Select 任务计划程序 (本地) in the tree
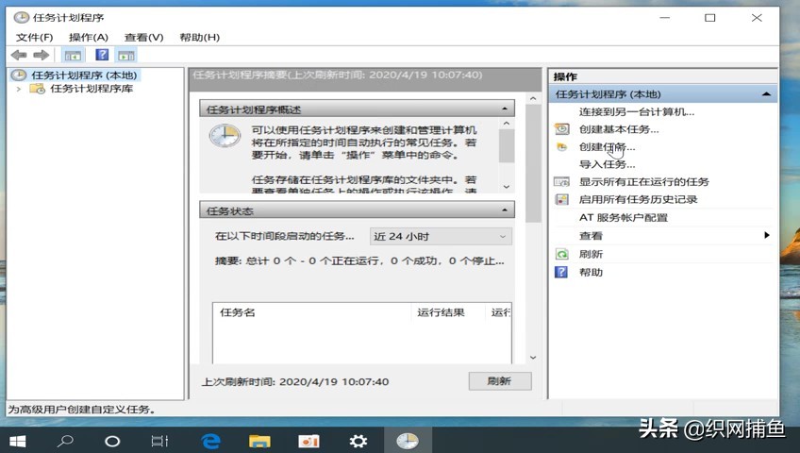 click(x=84, y=75)
